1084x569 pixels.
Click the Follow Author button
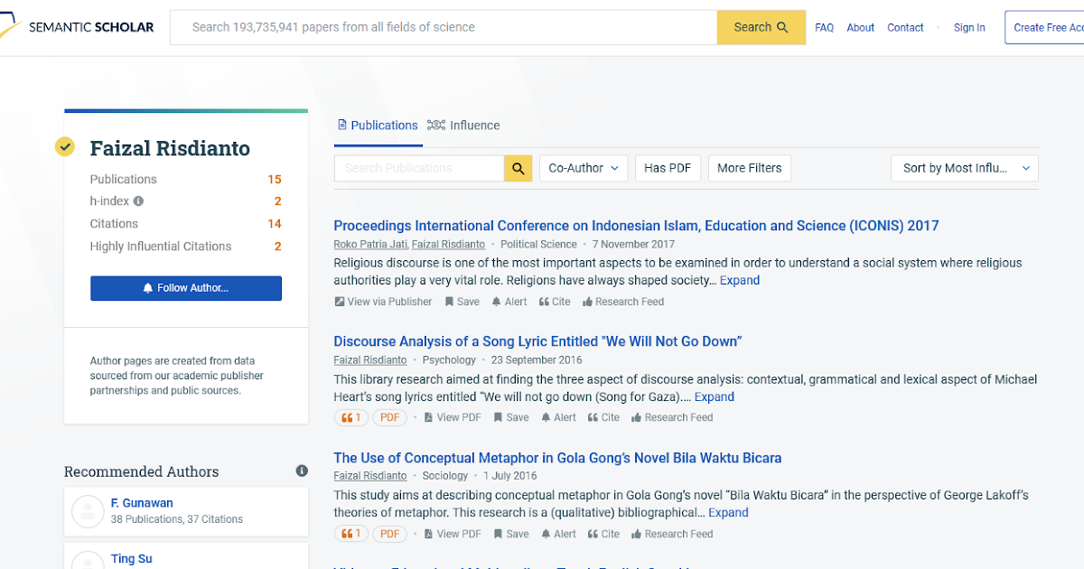click(185, 288)
